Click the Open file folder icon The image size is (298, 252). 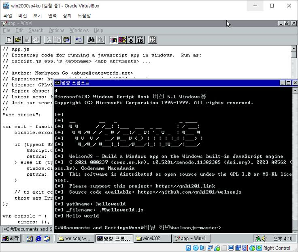18,39
